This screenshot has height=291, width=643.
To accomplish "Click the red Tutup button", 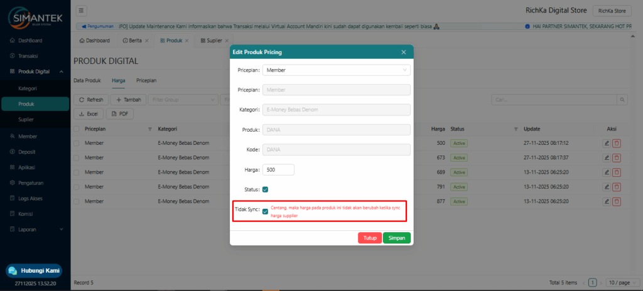I will pyautogui.click(x=370, y=238).
